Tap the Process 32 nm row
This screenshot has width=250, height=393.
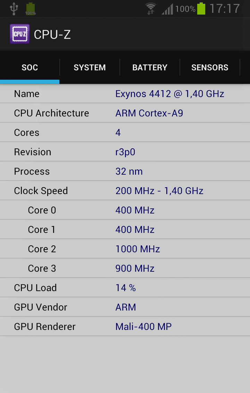coord(125,172)
